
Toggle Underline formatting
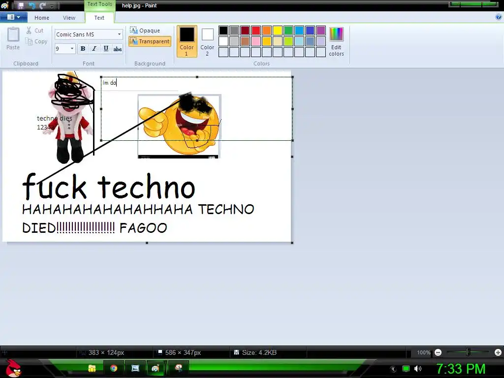pos(106,49)
